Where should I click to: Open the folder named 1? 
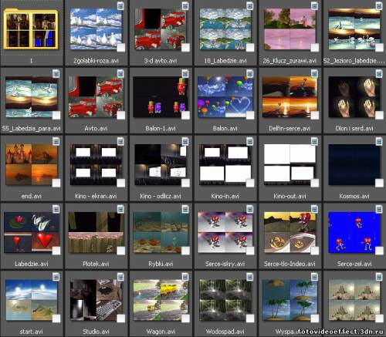(x=31, y=29)
